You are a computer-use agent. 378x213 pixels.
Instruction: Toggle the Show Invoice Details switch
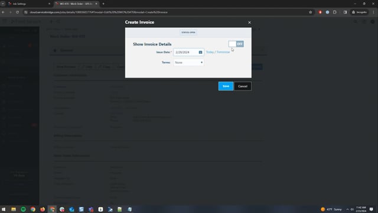[x=236, y=44]
